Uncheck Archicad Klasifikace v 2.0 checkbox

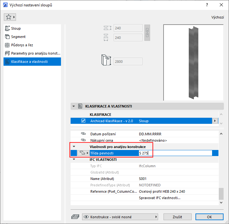83,121
